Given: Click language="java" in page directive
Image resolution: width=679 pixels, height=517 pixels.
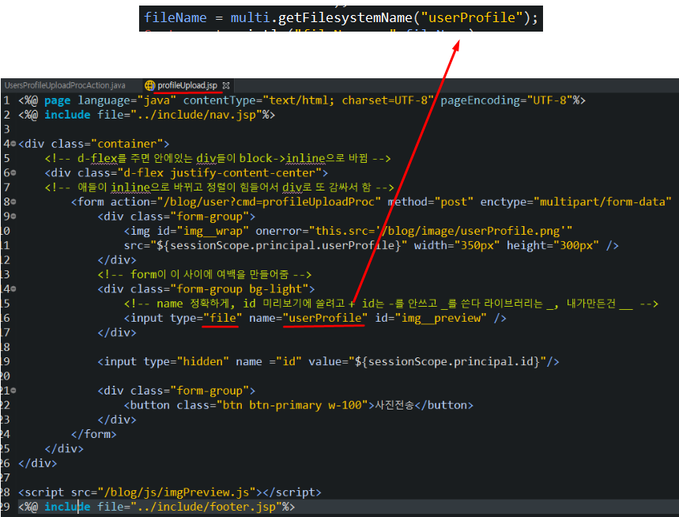Looking at the screenshot, I should (127, 100).
